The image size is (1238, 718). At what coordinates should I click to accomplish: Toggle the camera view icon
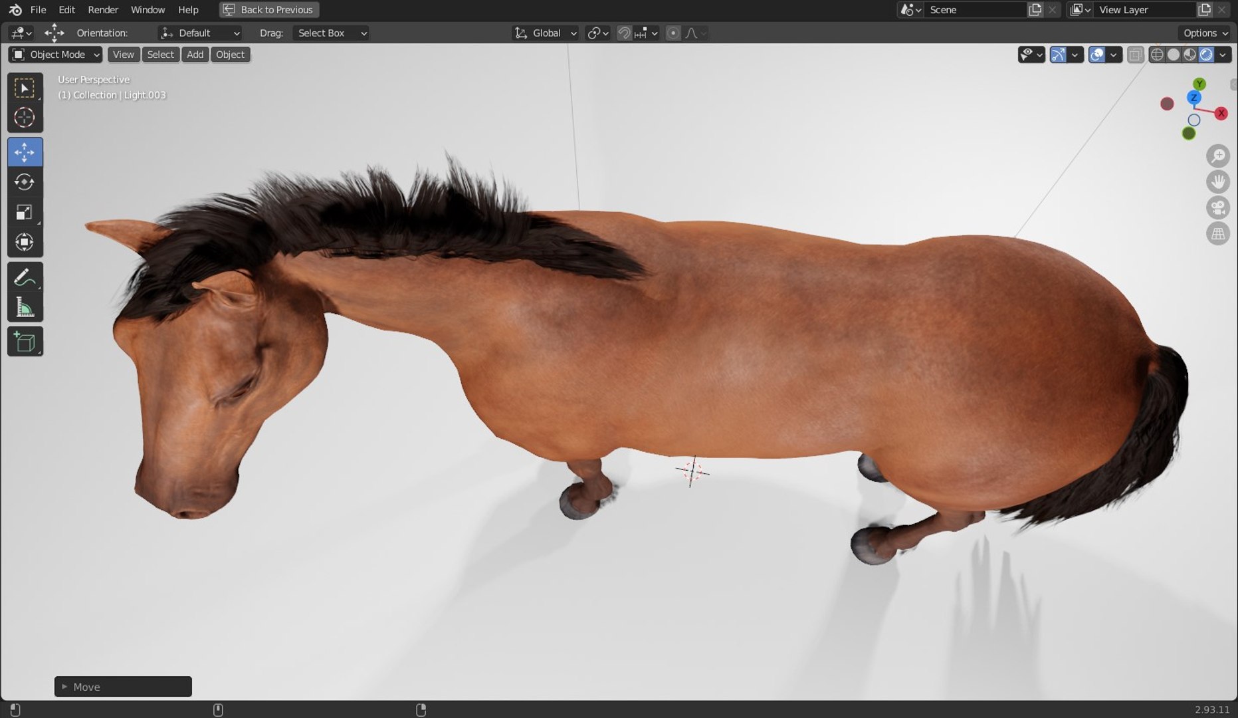tap(1217, 207)
